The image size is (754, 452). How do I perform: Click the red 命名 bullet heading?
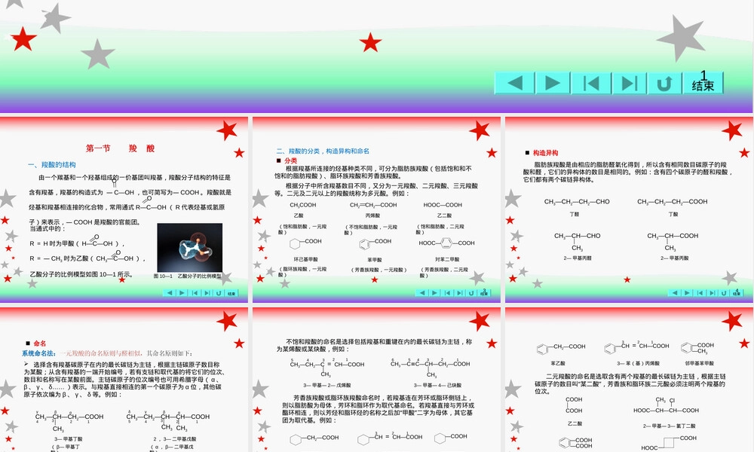(x=40, y=344)
